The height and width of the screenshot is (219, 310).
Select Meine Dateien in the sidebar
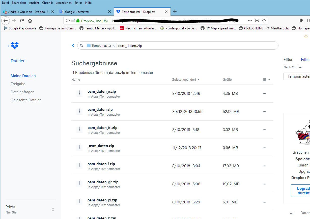click(x=23, y=76)
